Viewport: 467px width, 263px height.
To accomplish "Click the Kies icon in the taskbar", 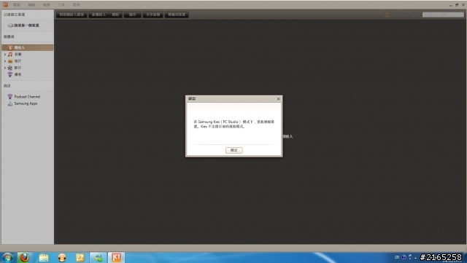I will click(116, 258).
